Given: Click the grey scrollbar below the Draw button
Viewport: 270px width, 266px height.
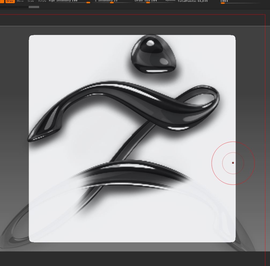Looking at the screenshot, I should click(x=34, y=7).
